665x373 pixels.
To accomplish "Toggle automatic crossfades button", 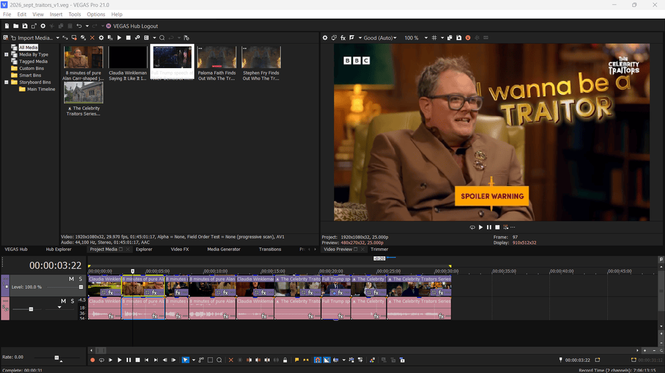I will (327, 360).
